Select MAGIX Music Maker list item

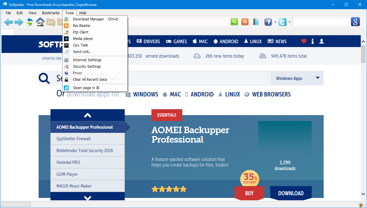click(x=88, y=186)
